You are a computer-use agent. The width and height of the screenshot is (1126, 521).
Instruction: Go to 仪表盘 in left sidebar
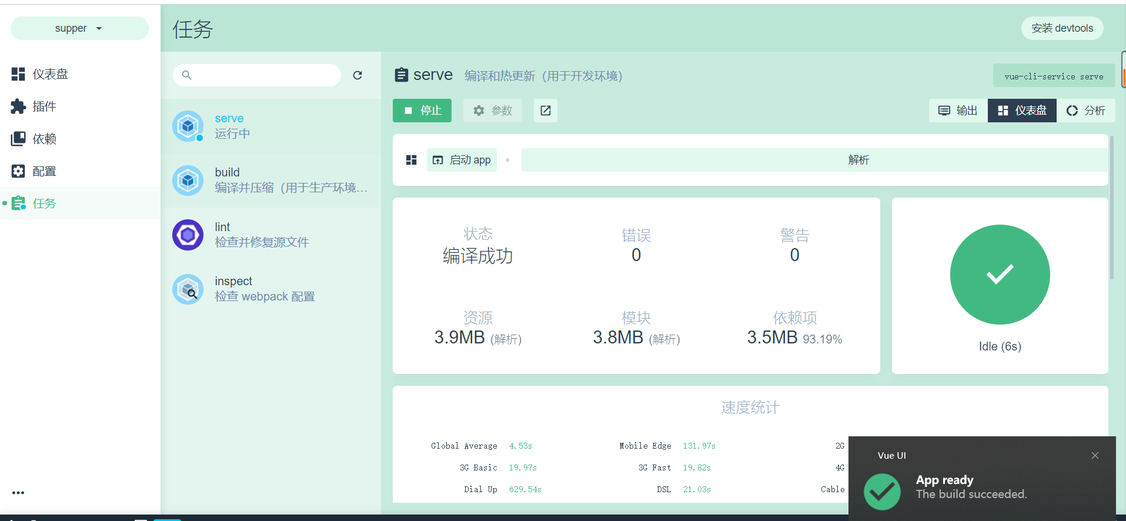50,74
